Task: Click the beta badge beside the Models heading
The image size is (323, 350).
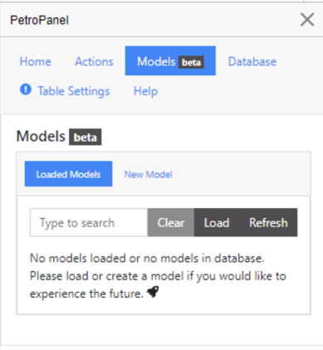Action: (x=86, y=137)
